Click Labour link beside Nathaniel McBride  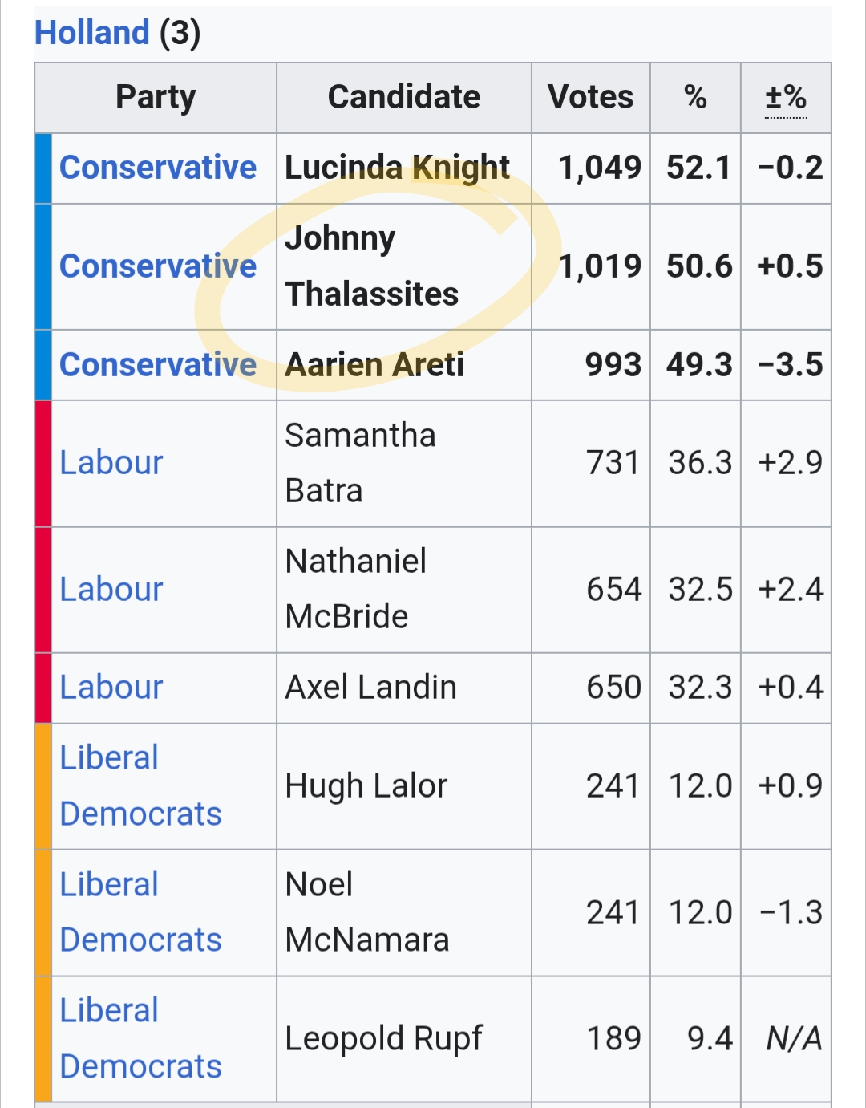coord(111,590)
